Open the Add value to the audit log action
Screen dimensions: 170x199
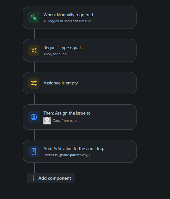(80, 151)
